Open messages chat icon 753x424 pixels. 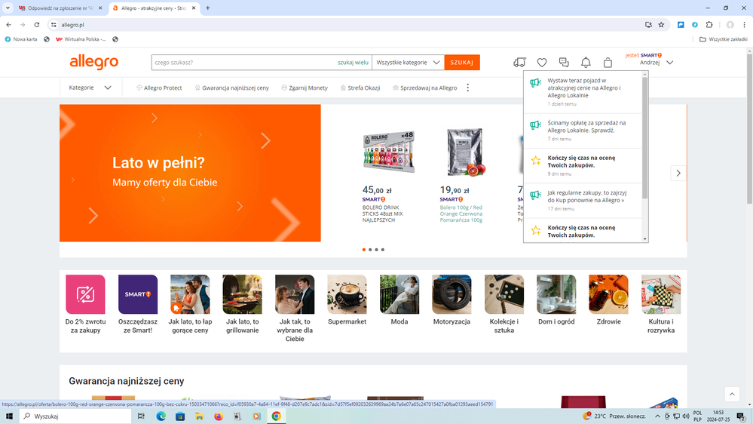coord(564,63)
